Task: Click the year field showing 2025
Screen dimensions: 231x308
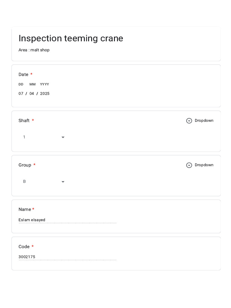Action: click(x=45, y=94)
